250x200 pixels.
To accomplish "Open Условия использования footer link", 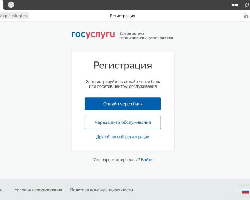I will (x=38, y=190).
